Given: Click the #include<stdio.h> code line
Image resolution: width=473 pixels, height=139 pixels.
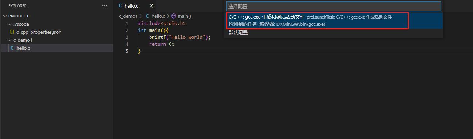Looking at the screenshot, I should [x=162, y=23].
